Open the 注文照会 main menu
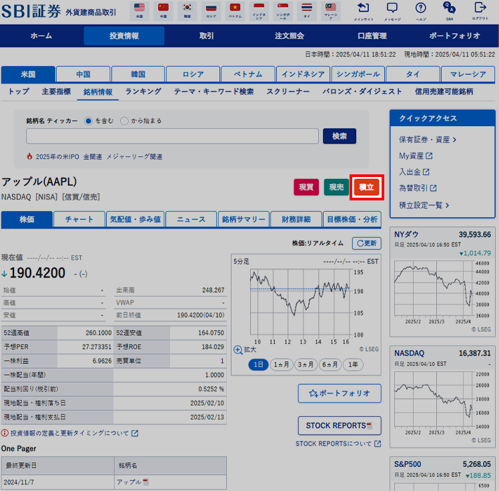Screen dimensions: 499x491 click(x=290, y=35)
